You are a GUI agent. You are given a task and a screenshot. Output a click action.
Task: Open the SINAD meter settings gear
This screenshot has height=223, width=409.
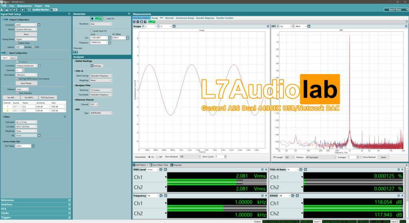(x=297, y=196)
